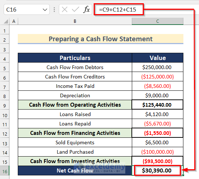
Task: Click the 'Particulars' header cell
Action: pyautogui.click(x=75, y=58)
